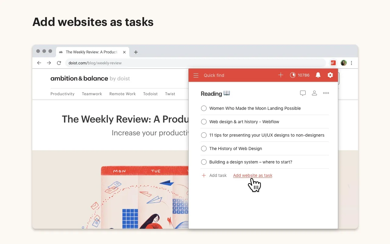Reload the page with the refresh icon

[59, 63]
